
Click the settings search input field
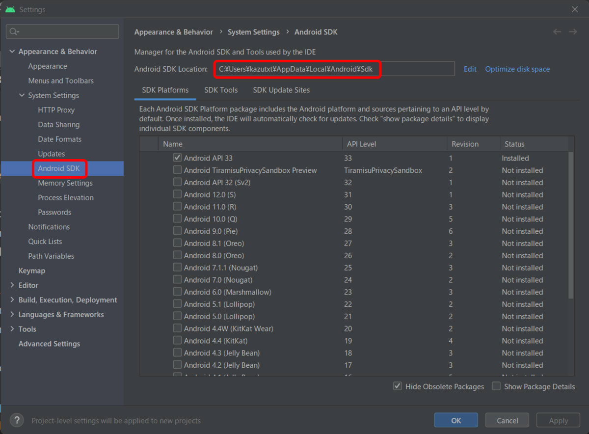[x=62, y=31]
